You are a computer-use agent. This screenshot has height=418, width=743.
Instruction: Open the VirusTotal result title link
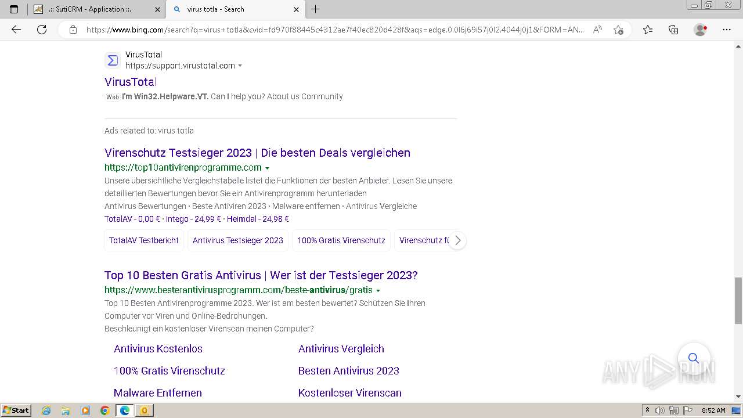pyautogui.click(x=131, y=82)
